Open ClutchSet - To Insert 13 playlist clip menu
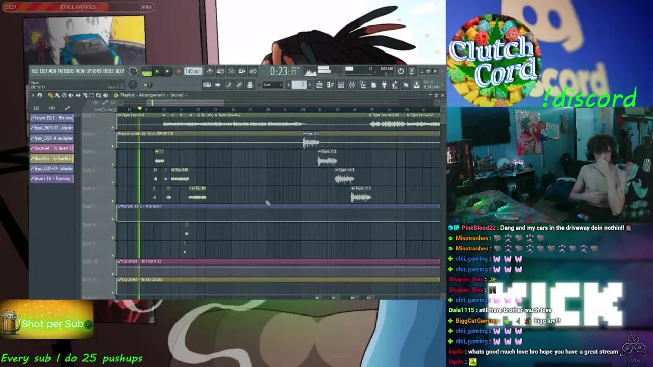Screen dimensions: 653x367 click(119, 261)
